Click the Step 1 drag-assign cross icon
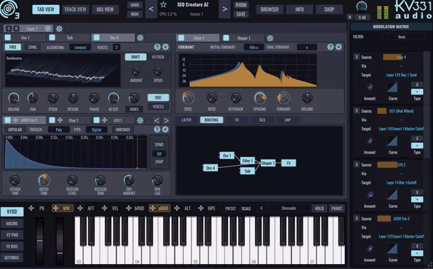The width and height of the screenshot is (433, 269). click(60, 120)
